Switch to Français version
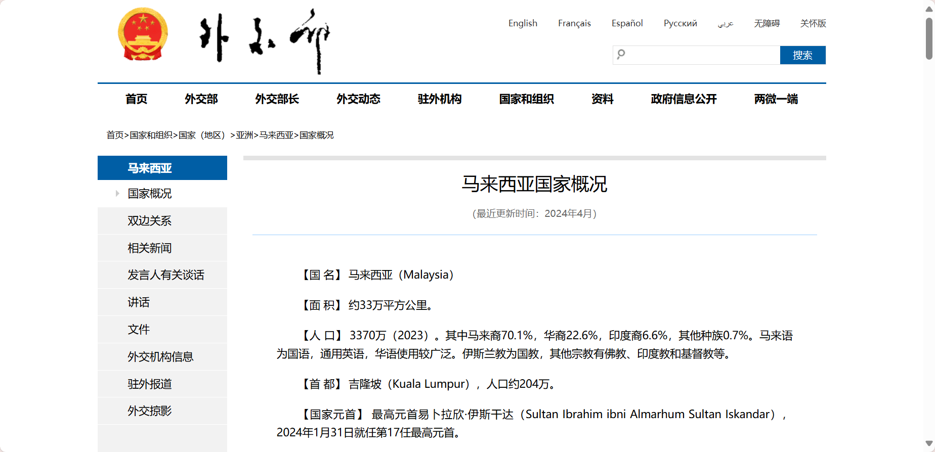 point(574,23)
